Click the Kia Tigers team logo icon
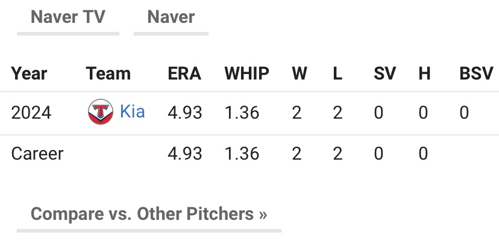This screenshot has height=247, width=499. [x=101, y=113]
